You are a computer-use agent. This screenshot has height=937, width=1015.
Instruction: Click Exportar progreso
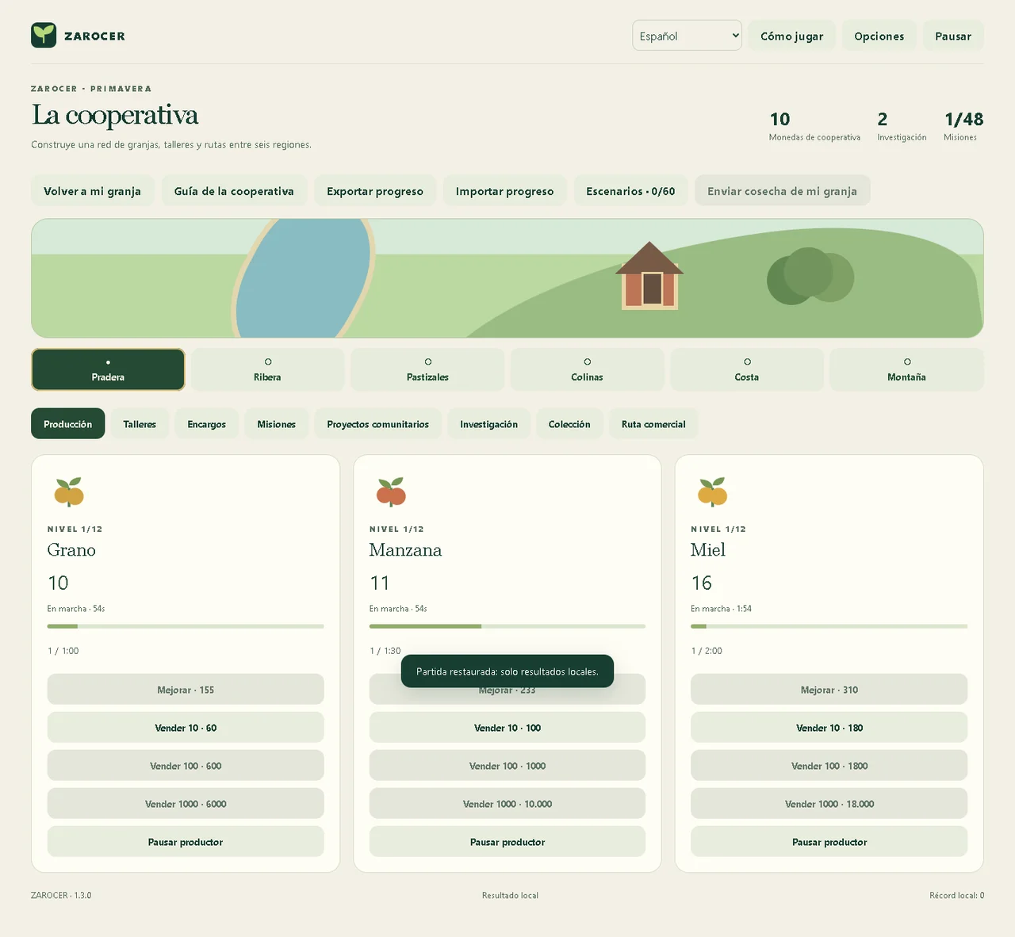pos(375,191)
